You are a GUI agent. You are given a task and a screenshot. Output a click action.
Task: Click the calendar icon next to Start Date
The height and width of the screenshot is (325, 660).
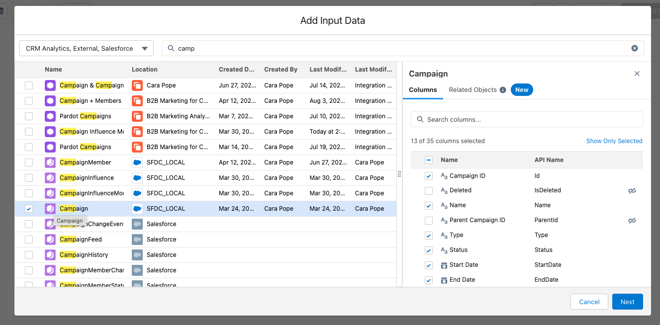[444, 265]
